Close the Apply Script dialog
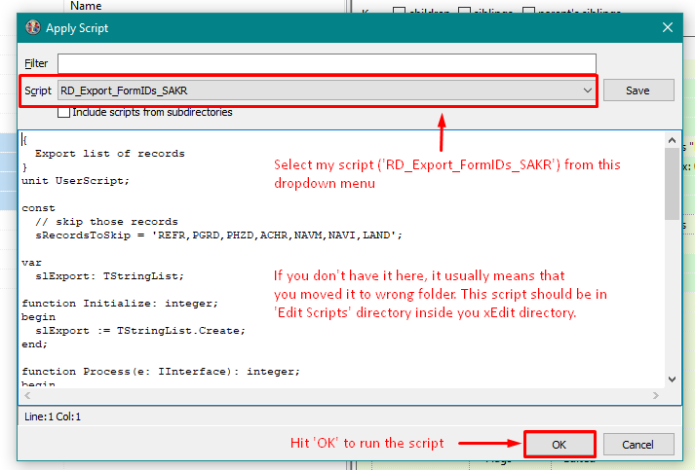The height and width of the screenshot is (470, 695). click(x=668, y=27)
